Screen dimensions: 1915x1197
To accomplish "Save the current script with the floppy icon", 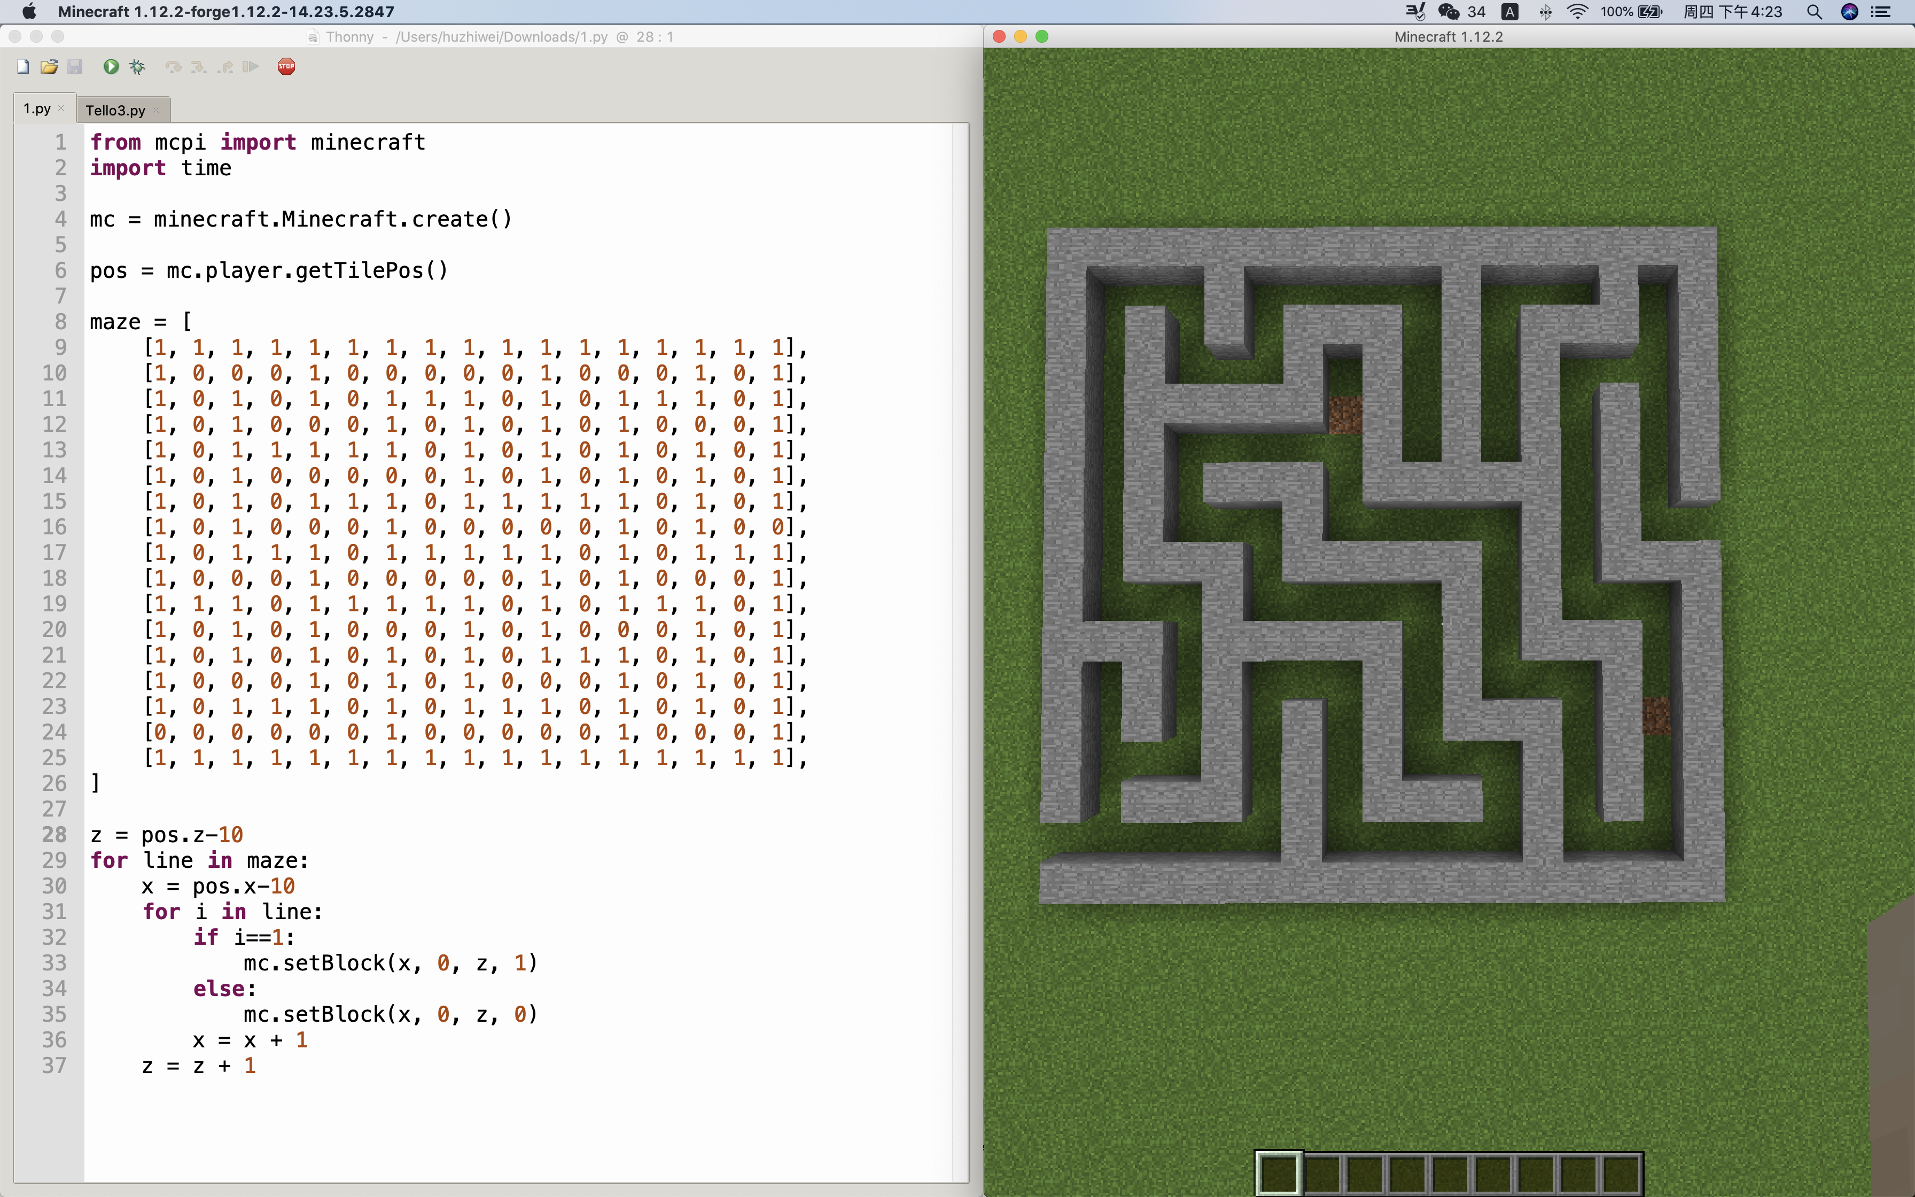I will (75, 66).
